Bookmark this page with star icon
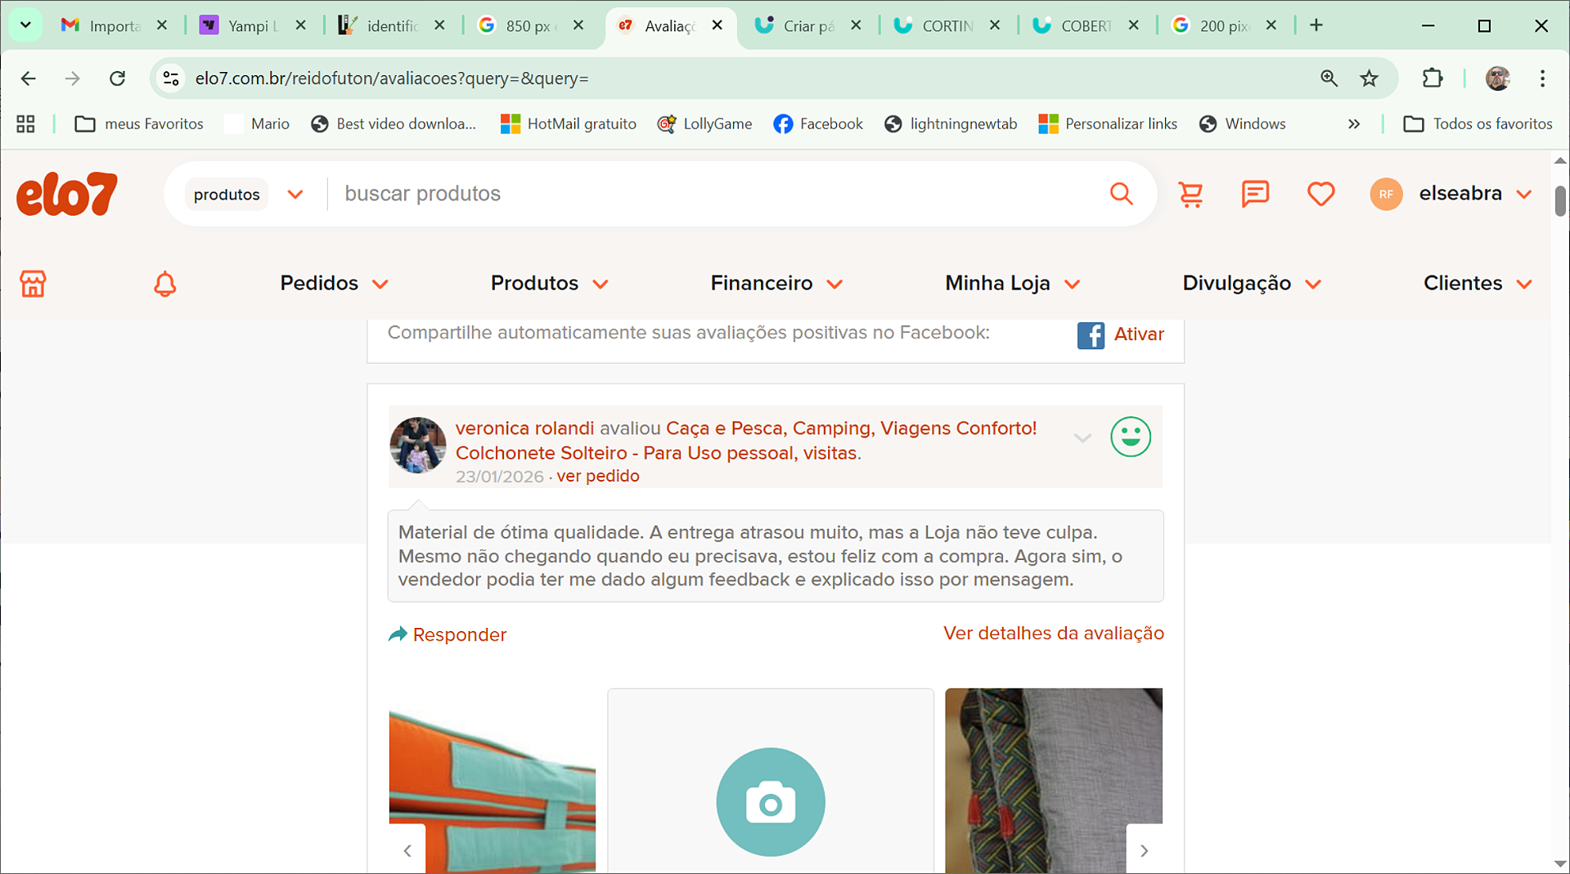Viewport: 1570px width, 874px height. click(1369, 78)
